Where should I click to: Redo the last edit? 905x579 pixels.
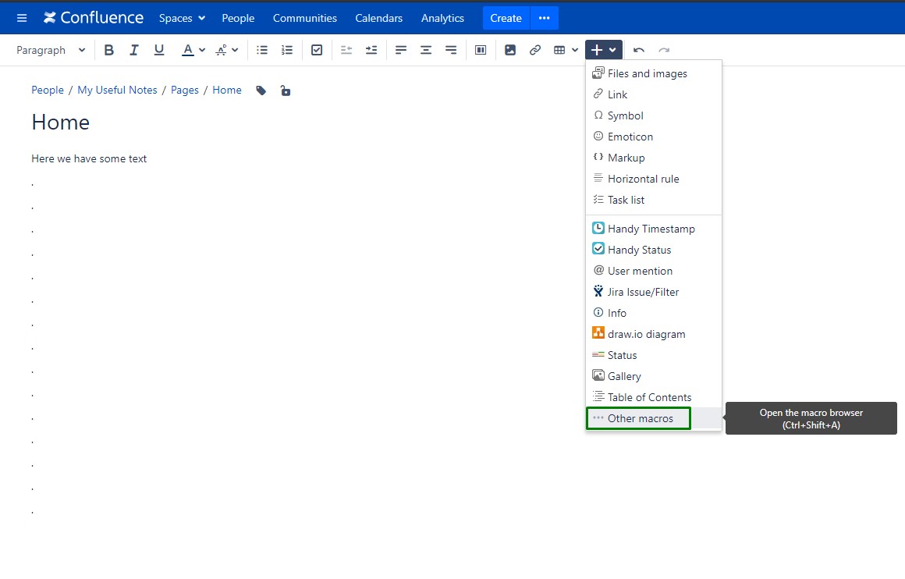[664, 50]
